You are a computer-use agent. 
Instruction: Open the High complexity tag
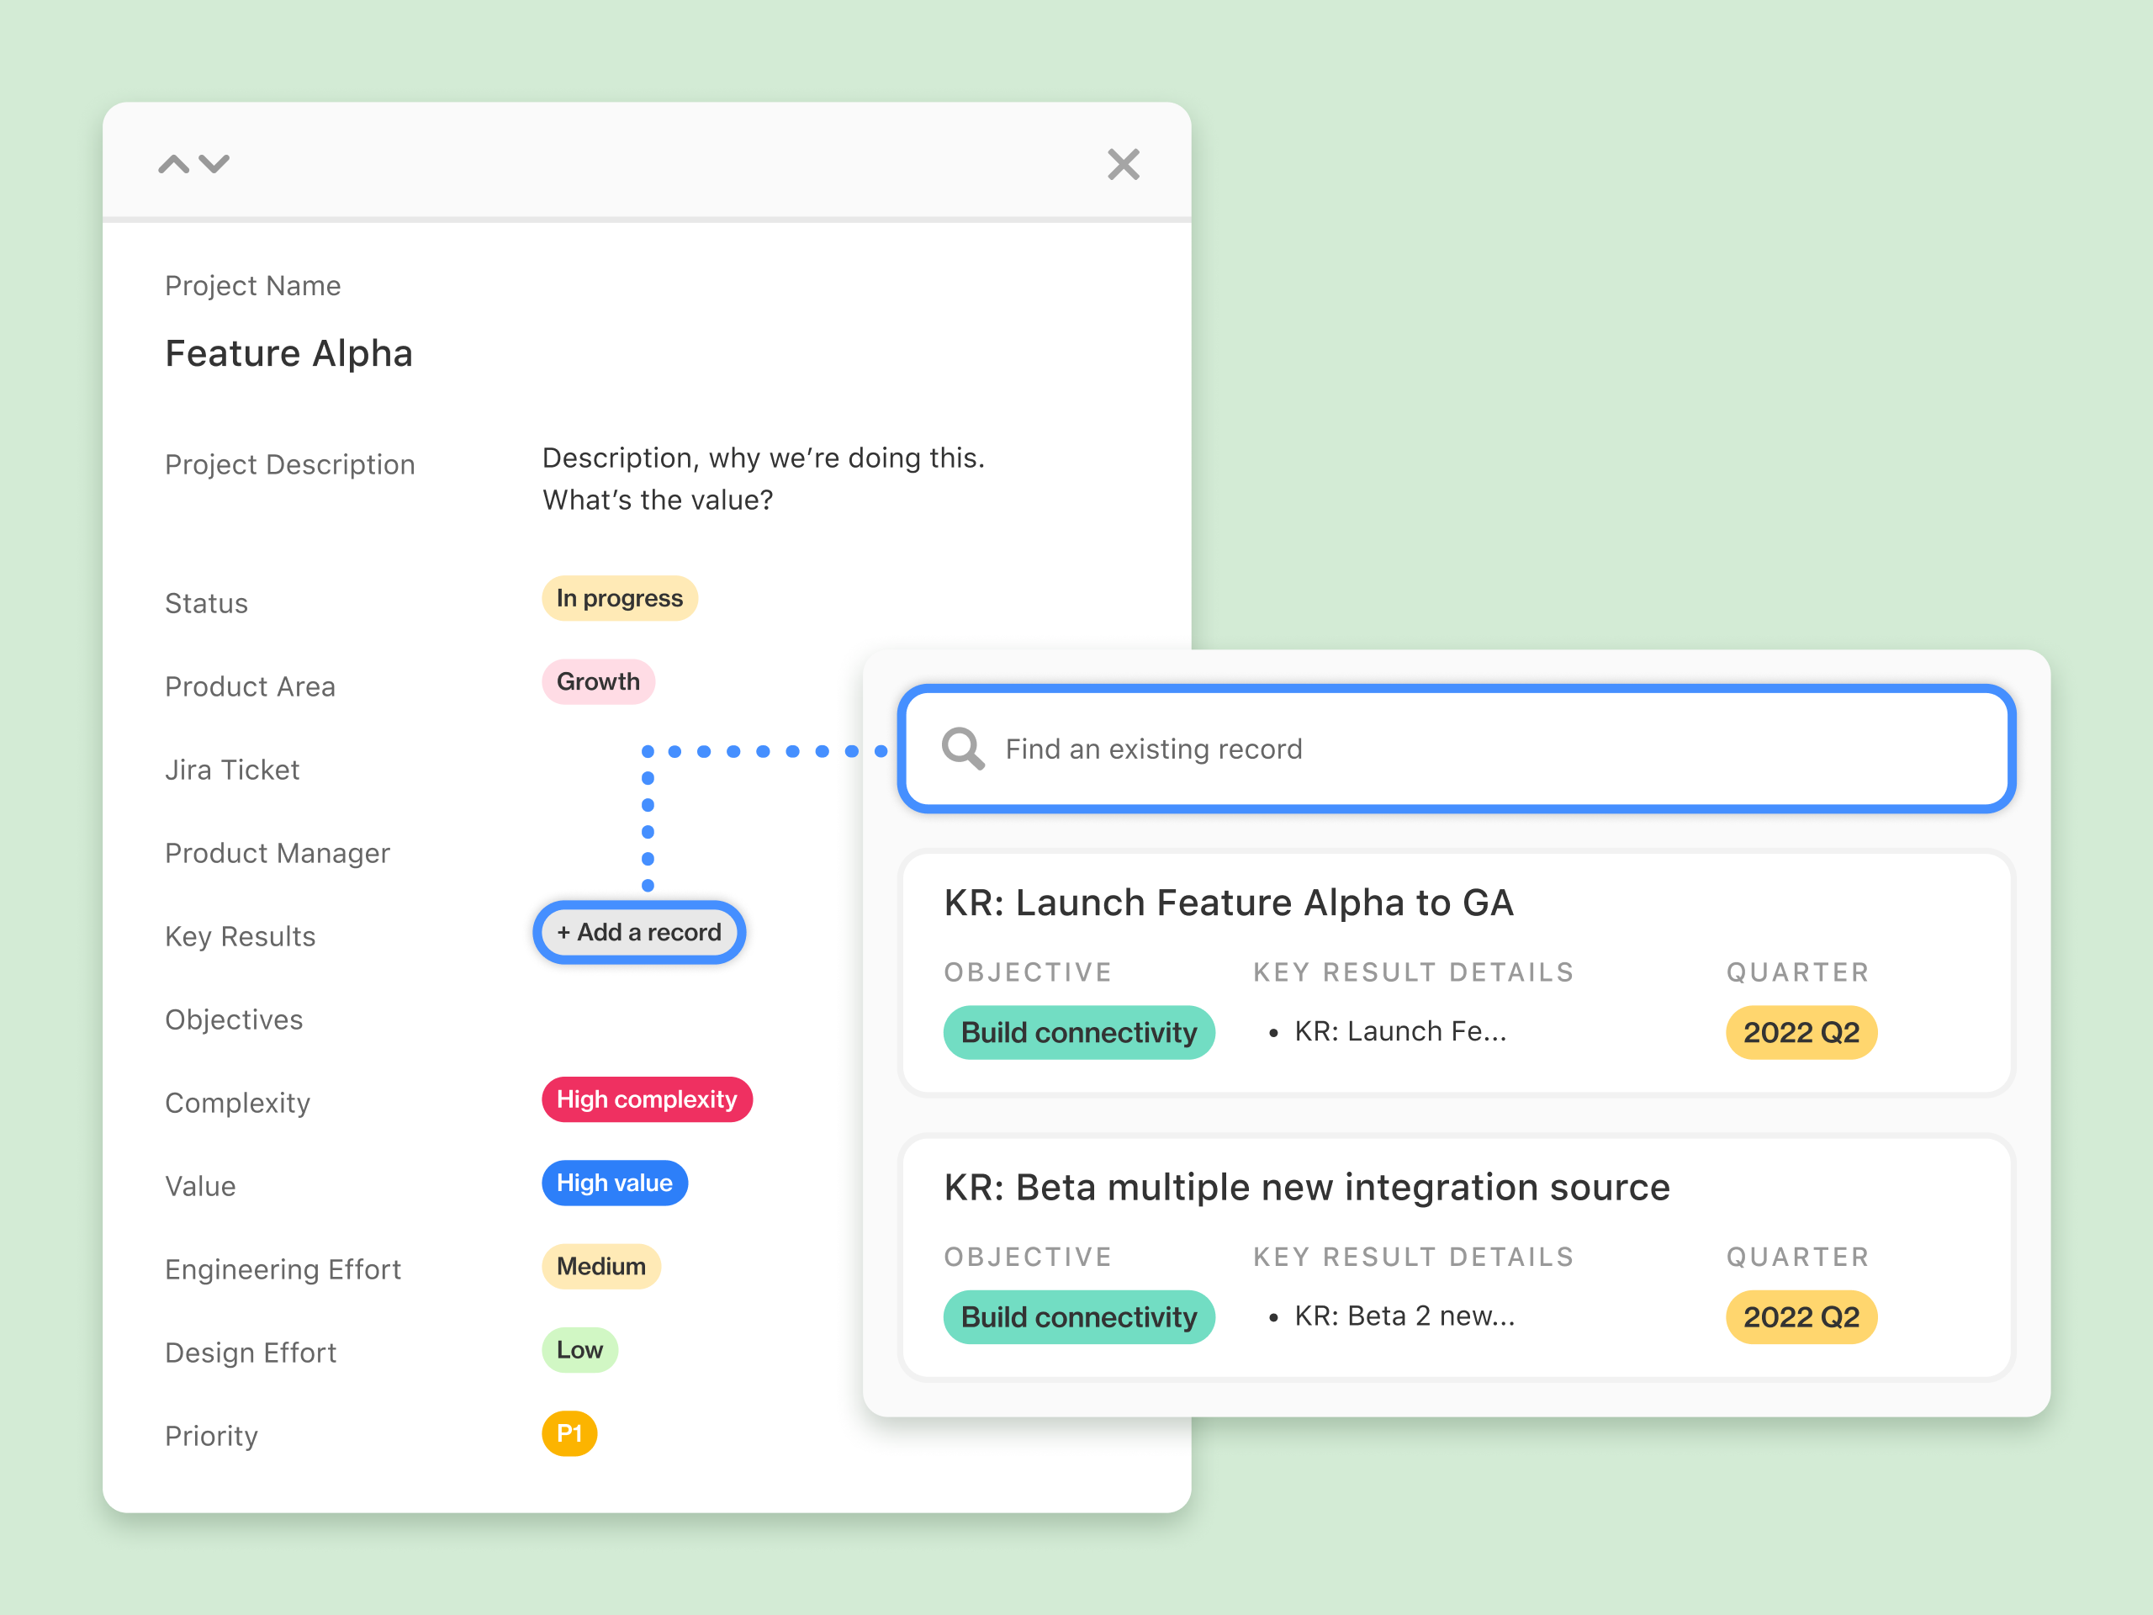point(646,1099)
